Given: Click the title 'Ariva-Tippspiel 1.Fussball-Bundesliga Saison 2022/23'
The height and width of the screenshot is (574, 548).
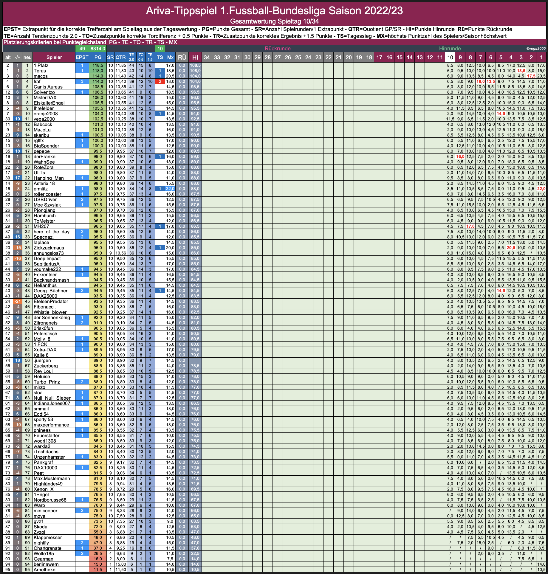Looking at the screenshot, I should (x=274, y=11).
